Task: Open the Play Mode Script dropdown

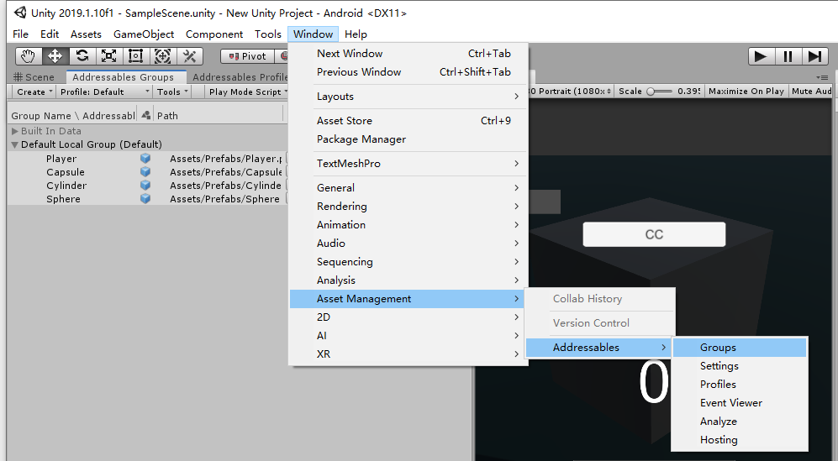Action: pos(247,92)
